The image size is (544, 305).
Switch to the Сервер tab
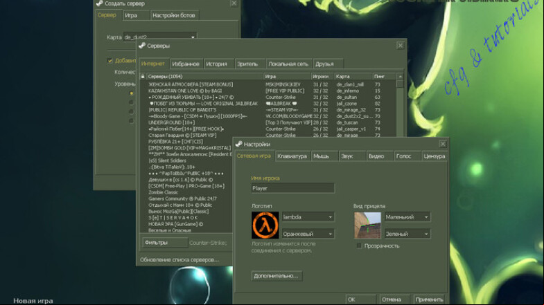(x=107, y=15)
